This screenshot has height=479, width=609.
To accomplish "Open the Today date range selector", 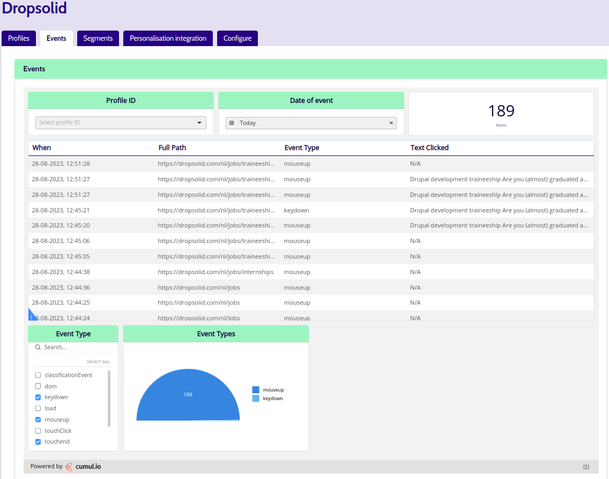I will coord(311,123).
